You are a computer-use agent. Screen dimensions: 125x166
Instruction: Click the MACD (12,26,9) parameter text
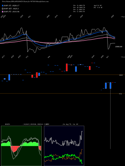point(35,124)
